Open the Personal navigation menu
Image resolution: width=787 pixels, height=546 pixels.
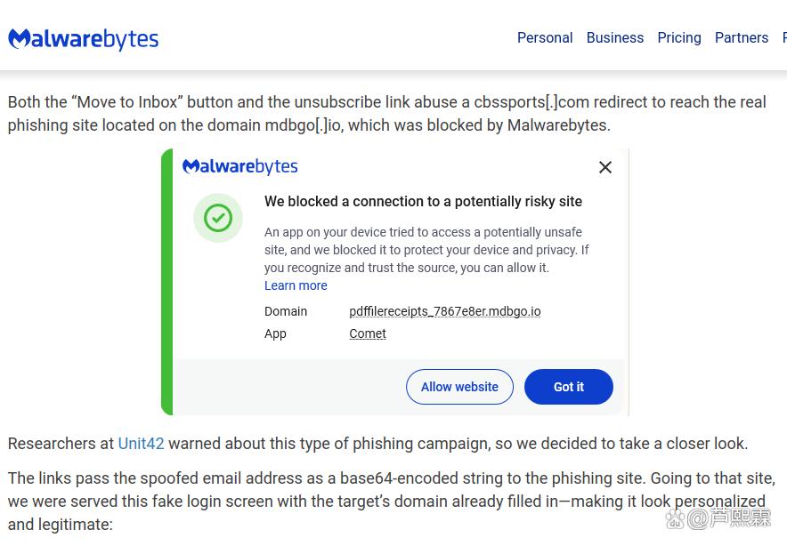545,37
